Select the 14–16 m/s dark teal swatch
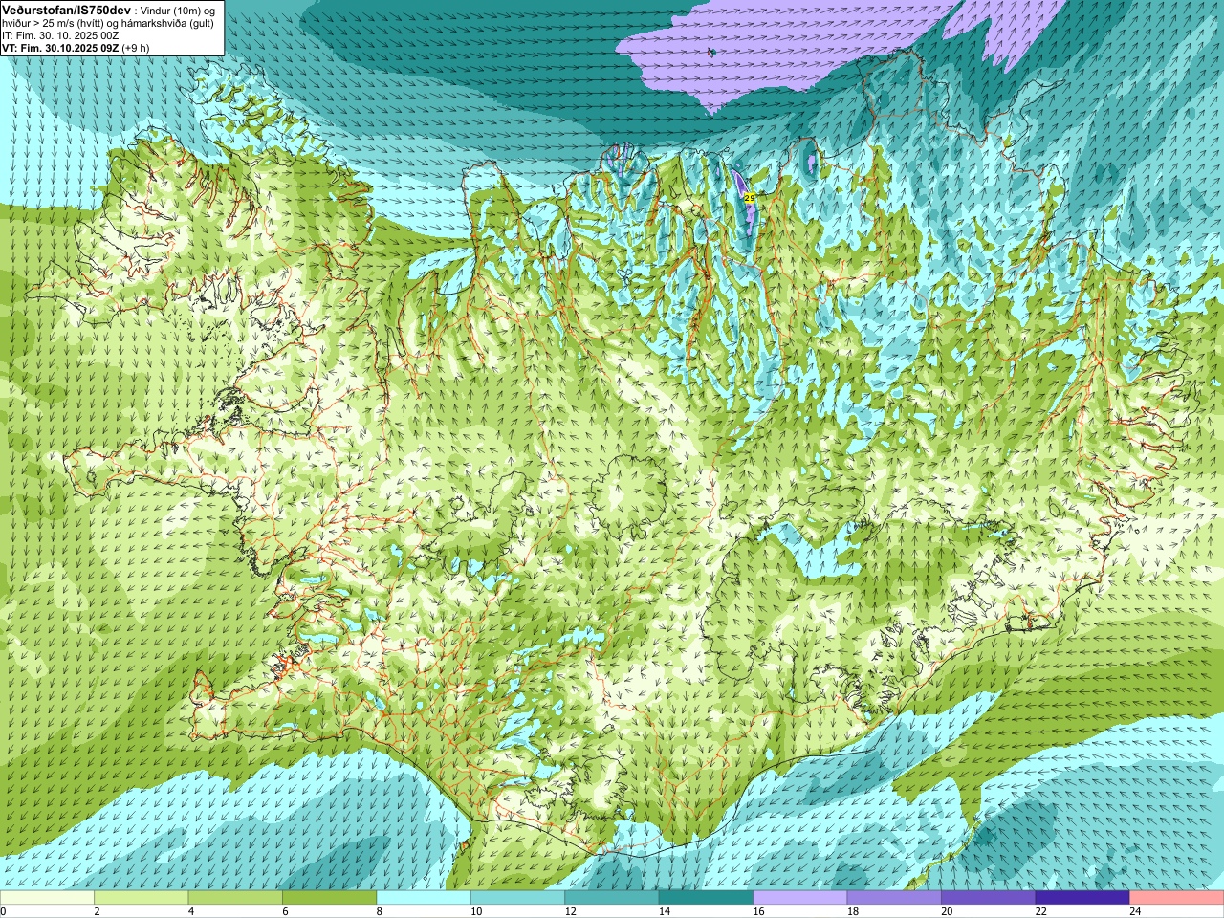Image resolution: width=1224 pixels, height=918 pixels. [x=706, y=899]
